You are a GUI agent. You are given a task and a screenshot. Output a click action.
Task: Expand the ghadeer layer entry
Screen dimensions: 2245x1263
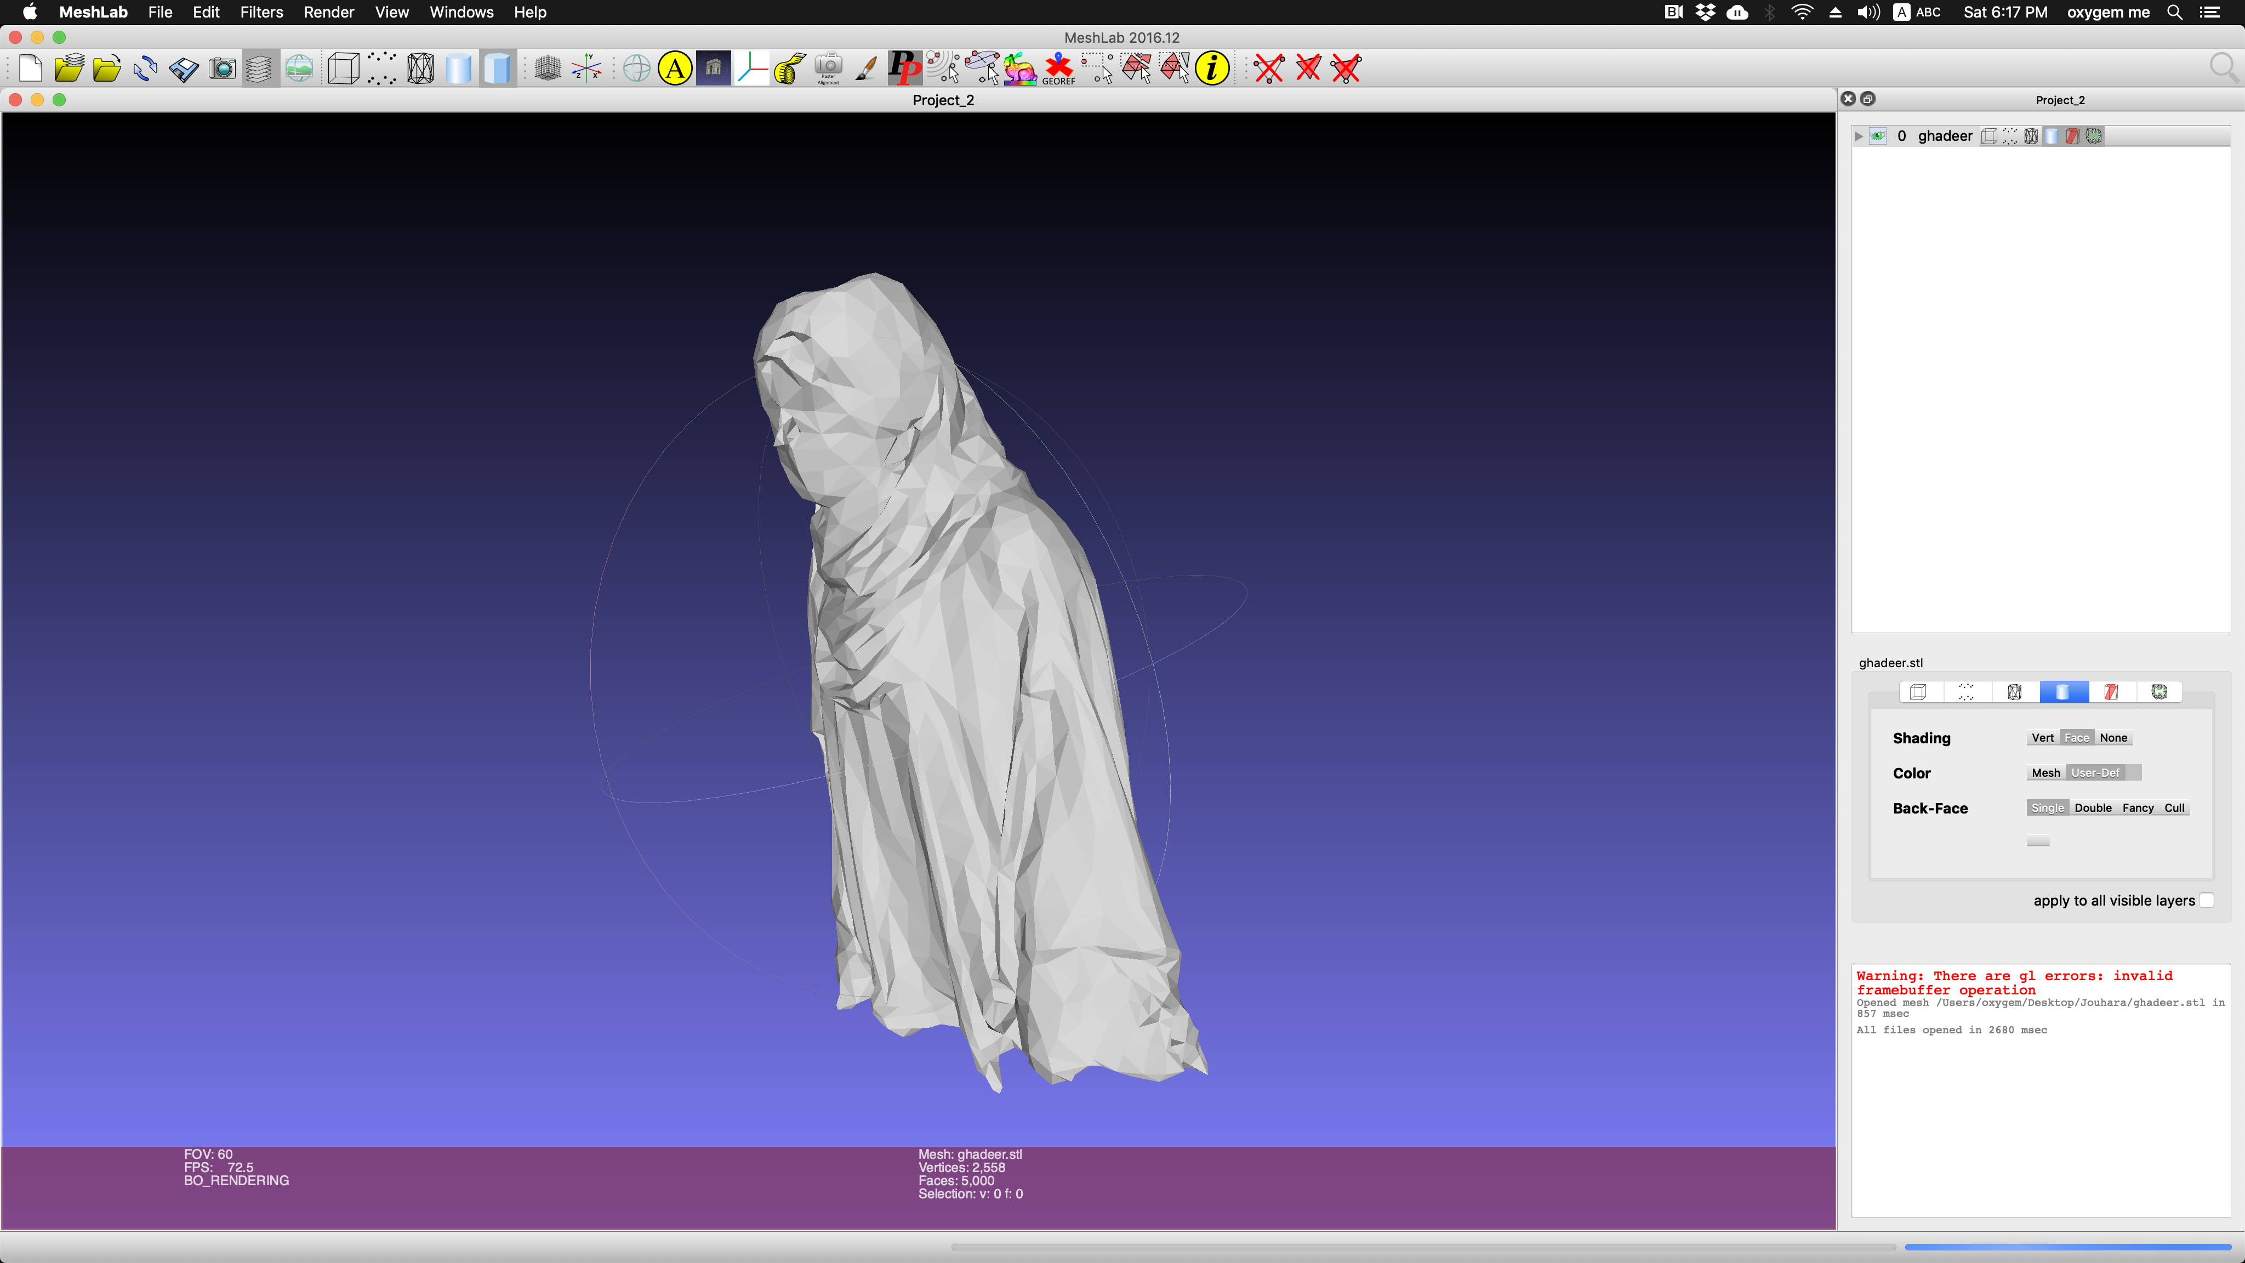1858,136
